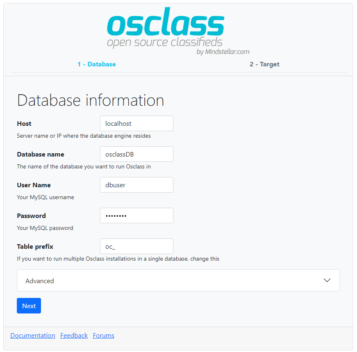Click the Database name input field
Viewport: 357px width, 352px height.
click(x=136, y=154)
